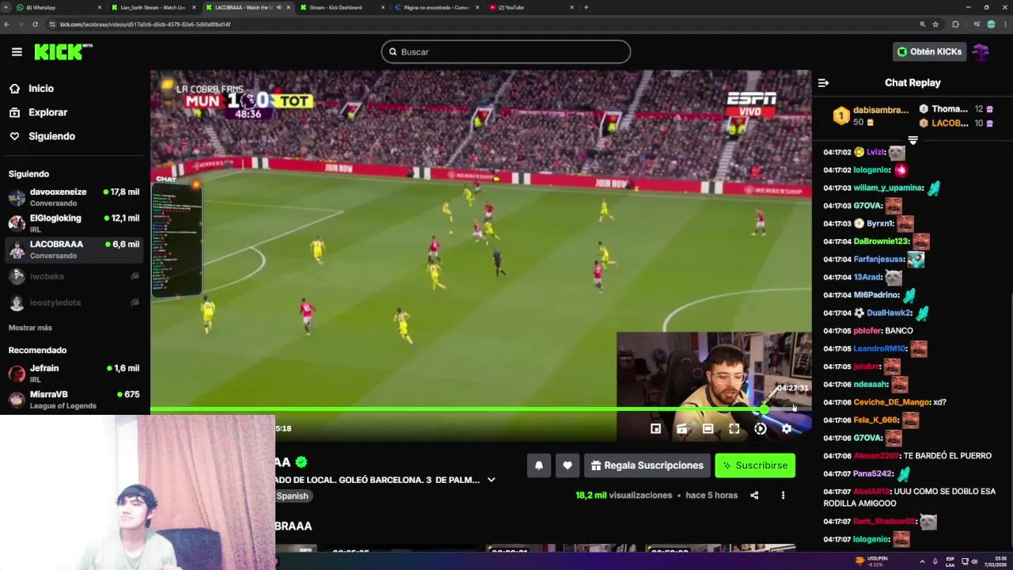Screen dimensions: 1013x570
Task: Click the heart follow button
Action: pyautogui.click(x=567, y=465)
